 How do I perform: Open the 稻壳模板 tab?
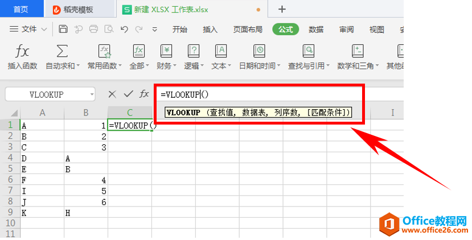80,10
